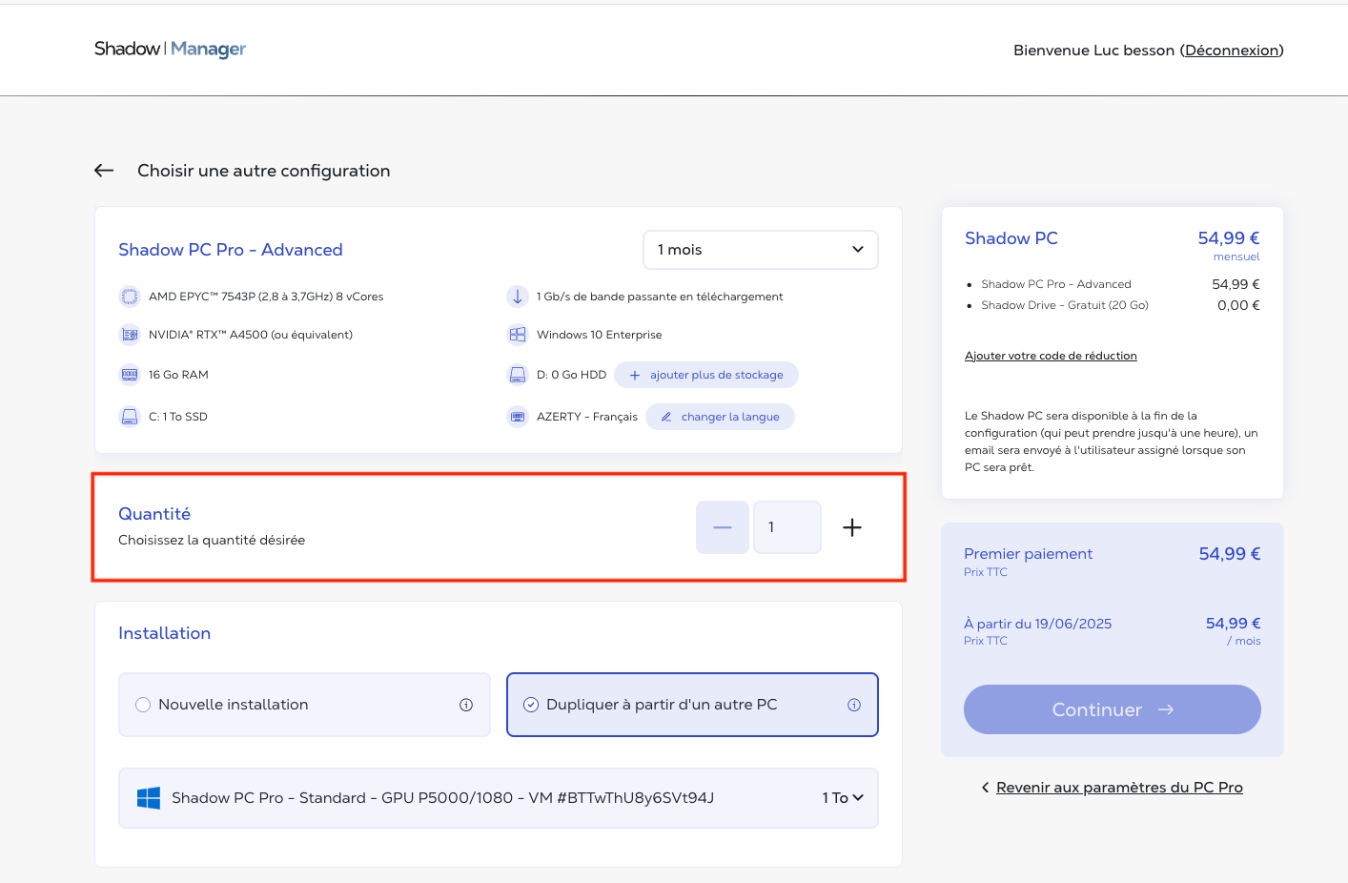Increase quantity with the plus button
Image resolution: width=1348 pixels, height=883 pixels.
point(852,527)
